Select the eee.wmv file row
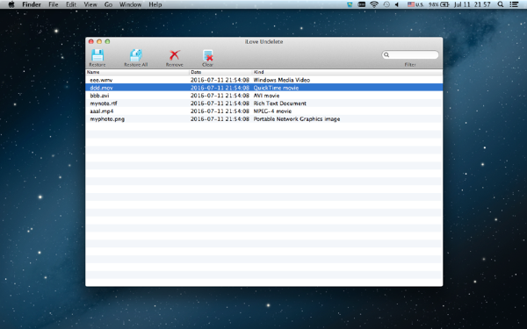The height and width of the screenshot is (329, 527). pos(263,80)
